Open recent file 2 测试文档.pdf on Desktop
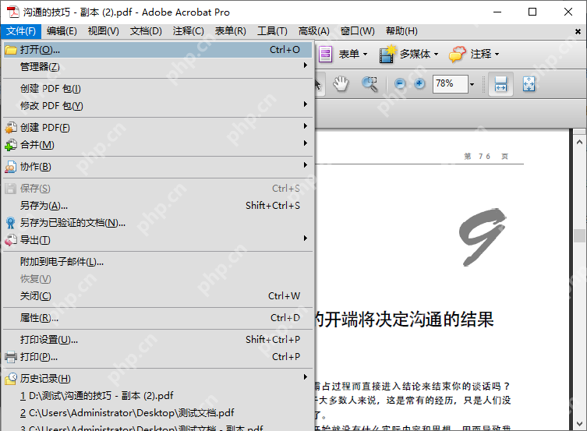 [157, 412]
